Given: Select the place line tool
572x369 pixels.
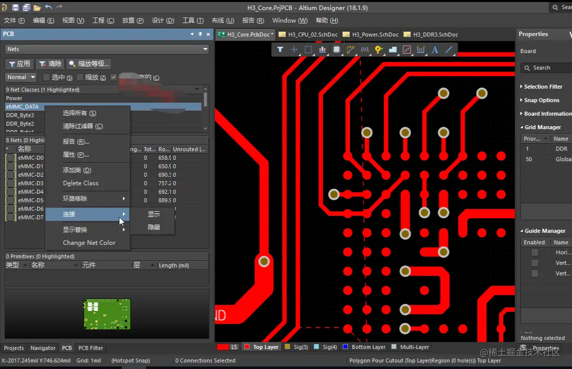Looking at the screenshot, I should coord(449,50).
